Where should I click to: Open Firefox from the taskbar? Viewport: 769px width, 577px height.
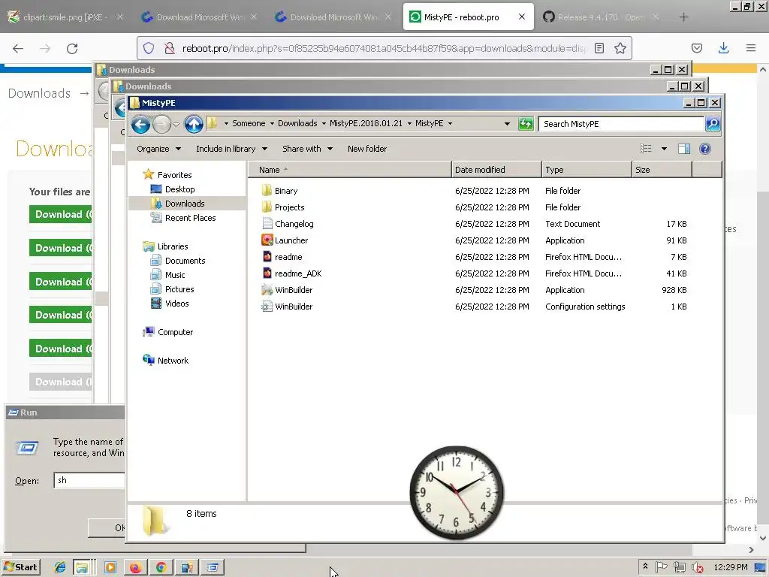click(135, 568)
